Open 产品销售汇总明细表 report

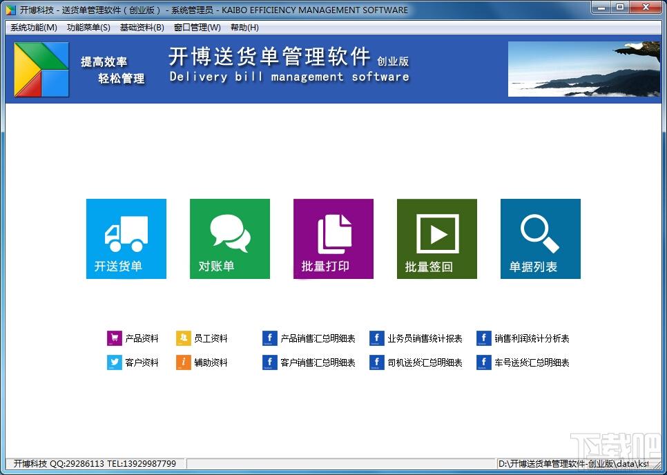click(x=318, y=338)
